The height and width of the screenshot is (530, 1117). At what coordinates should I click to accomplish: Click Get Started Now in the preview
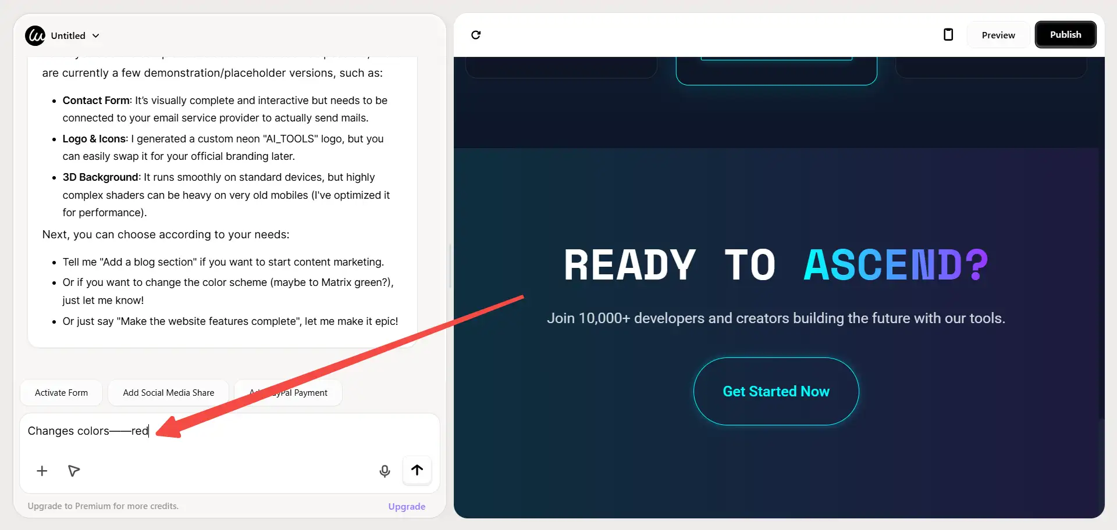click(x=776, y=392)
